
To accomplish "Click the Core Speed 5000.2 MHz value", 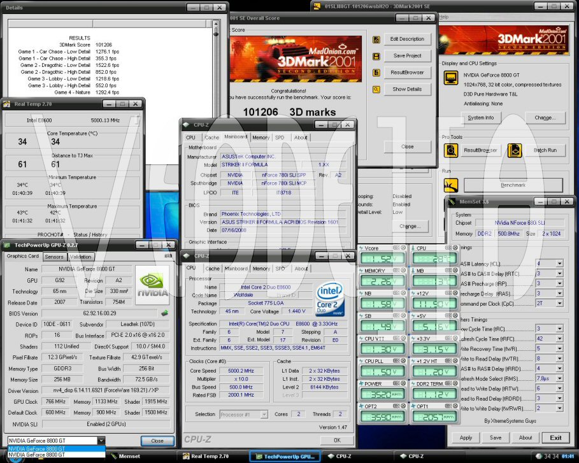I will pos(240,371).
